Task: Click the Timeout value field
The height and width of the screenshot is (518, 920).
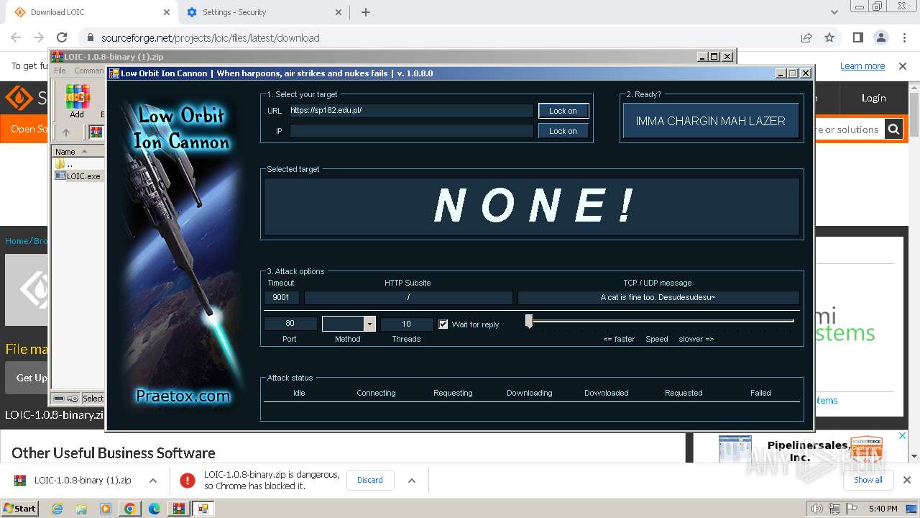Action: [281, 297]
